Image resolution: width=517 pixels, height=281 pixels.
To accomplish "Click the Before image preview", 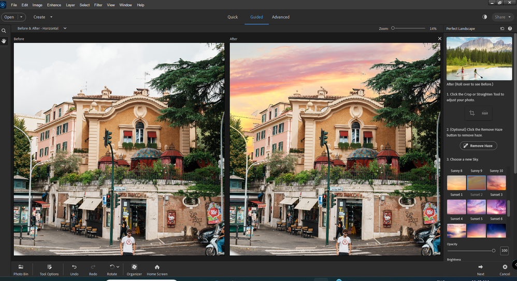I will pyautogui.click(x=119, y=149).
